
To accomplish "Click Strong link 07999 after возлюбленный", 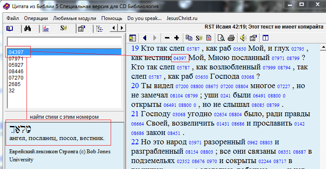I will (x=269, y=68).
